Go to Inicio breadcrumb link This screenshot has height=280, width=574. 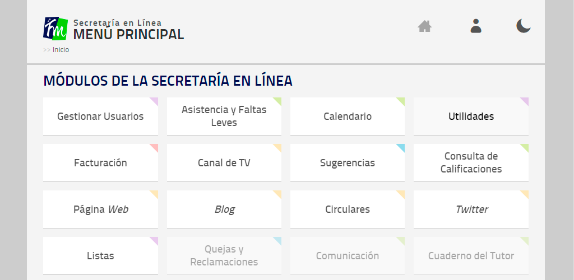tap(61, 50)
